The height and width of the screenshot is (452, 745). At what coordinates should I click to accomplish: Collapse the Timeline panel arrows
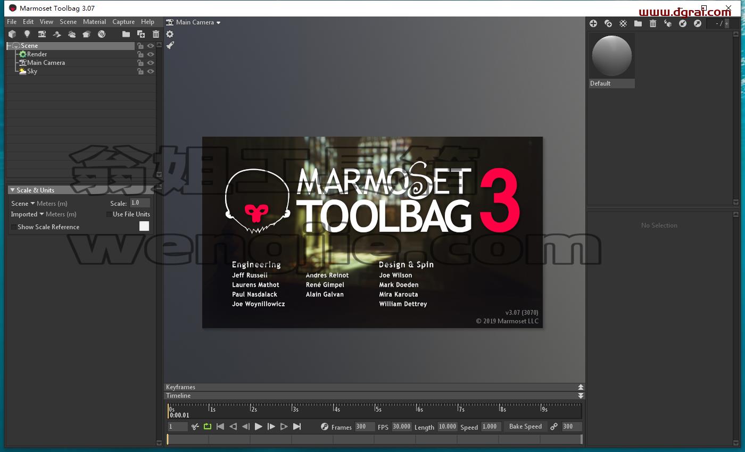(581, 396)
